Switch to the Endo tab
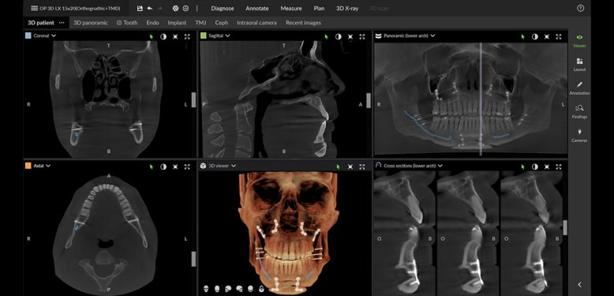The height and width of the screenshot is (296, 614). tap(153, 23)
